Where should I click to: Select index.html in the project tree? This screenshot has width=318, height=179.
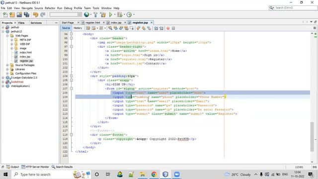(x=25, y=52)
